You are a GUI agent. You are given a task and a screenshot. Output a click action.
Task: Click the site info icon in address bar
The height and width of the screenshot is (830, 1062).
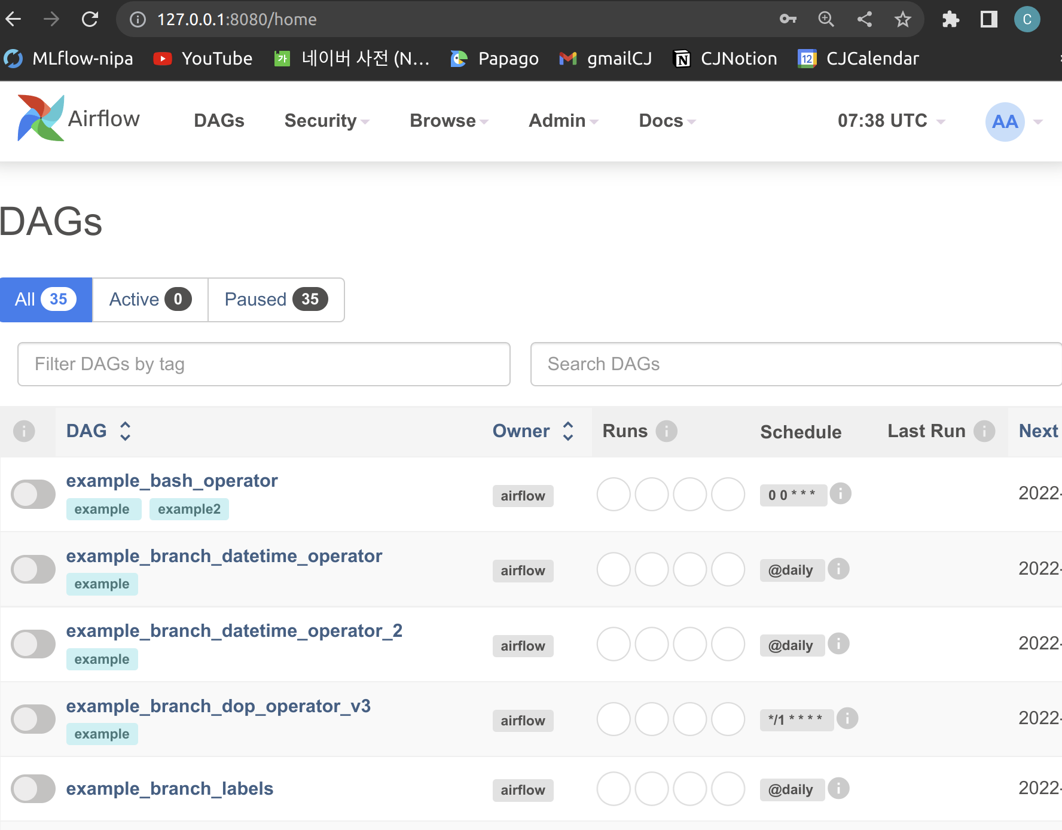[x=138, y=20]
